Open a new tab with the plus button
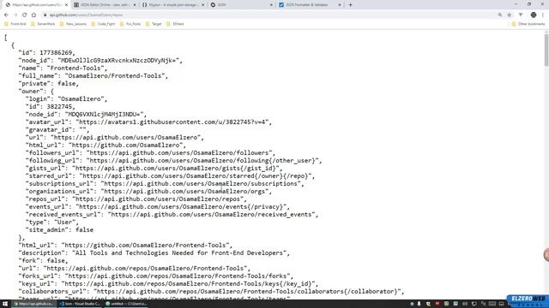 (x=350, y=5)
